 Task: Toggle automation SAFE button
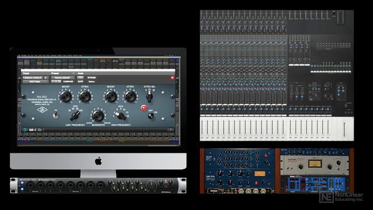click(80, 82)
